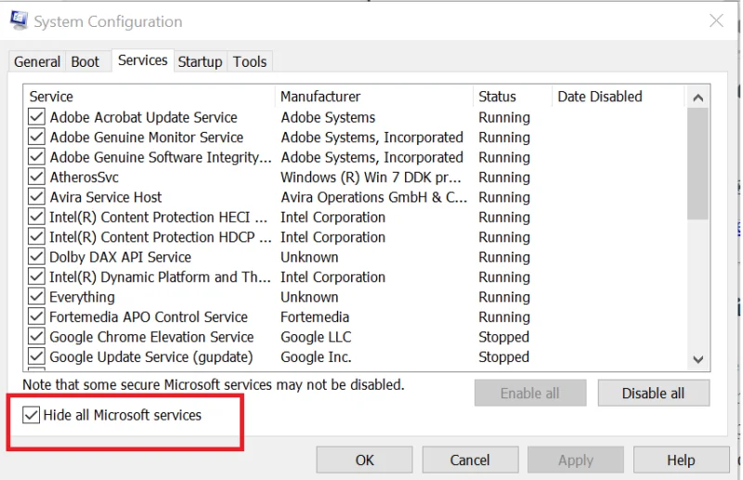Disable the Avira Service Host checkbox

pos(37,197)
